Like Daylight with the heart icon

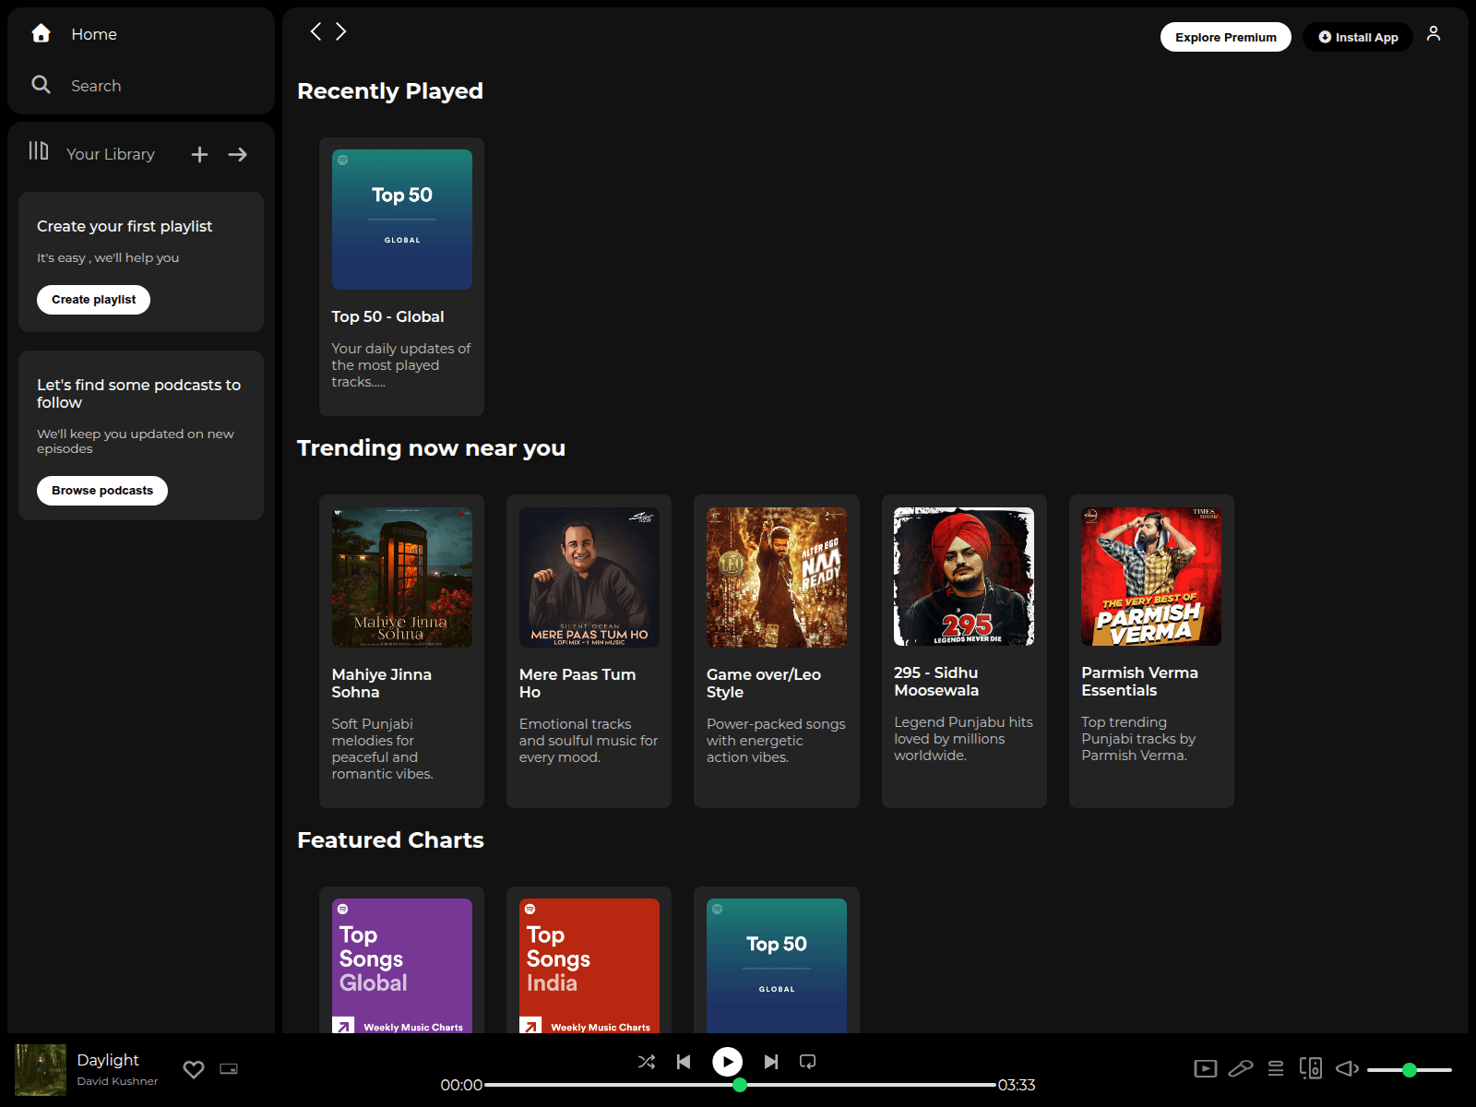click(194, 1069)
